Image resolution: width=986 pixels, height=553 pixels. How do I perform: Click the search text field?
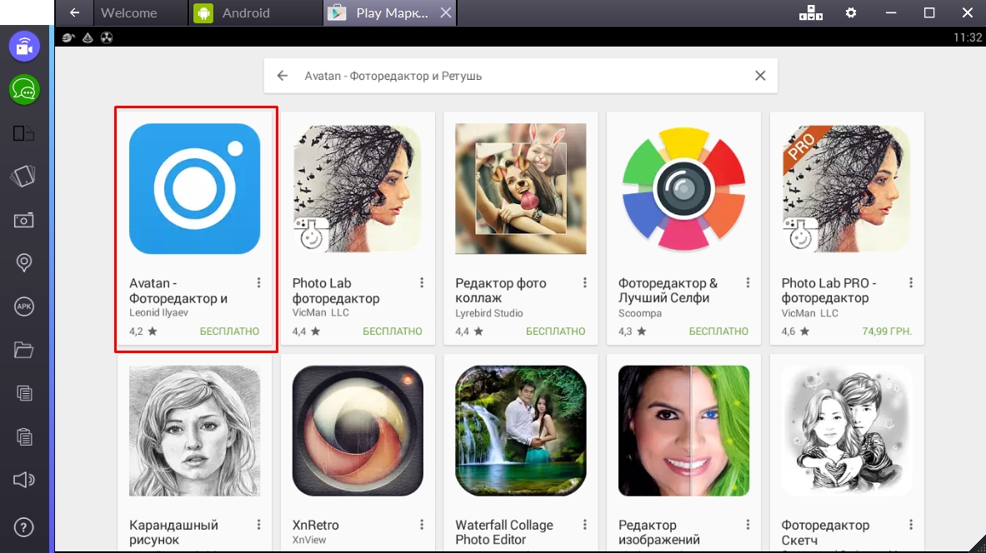click(x=517, y=76)
